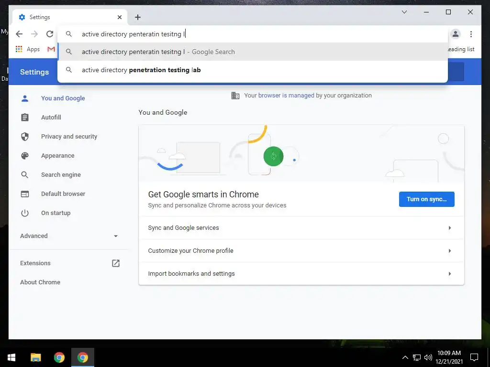
Task: Click the You and Google person icon
Action: pyautogui.click(x=25, y=98)
